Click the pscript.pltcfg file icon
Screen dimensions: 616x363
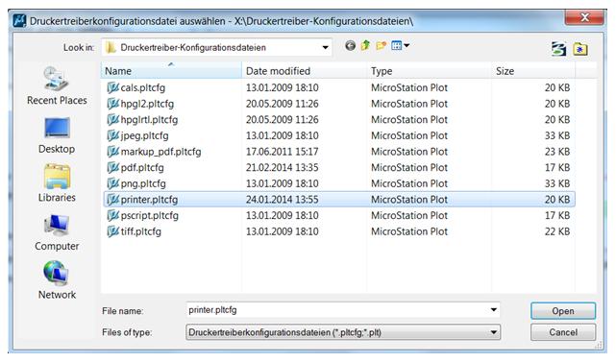(x=112, y=215)
